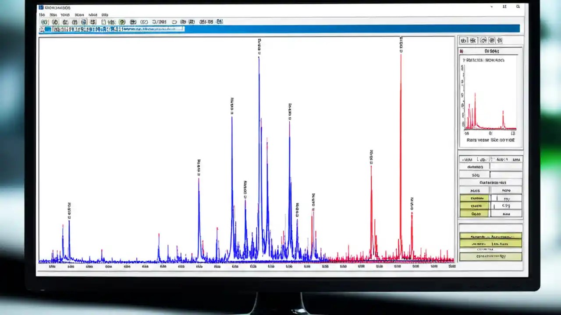
Task: Click the first toolbar icon to open a file
Action: click(x=44, y=21)
